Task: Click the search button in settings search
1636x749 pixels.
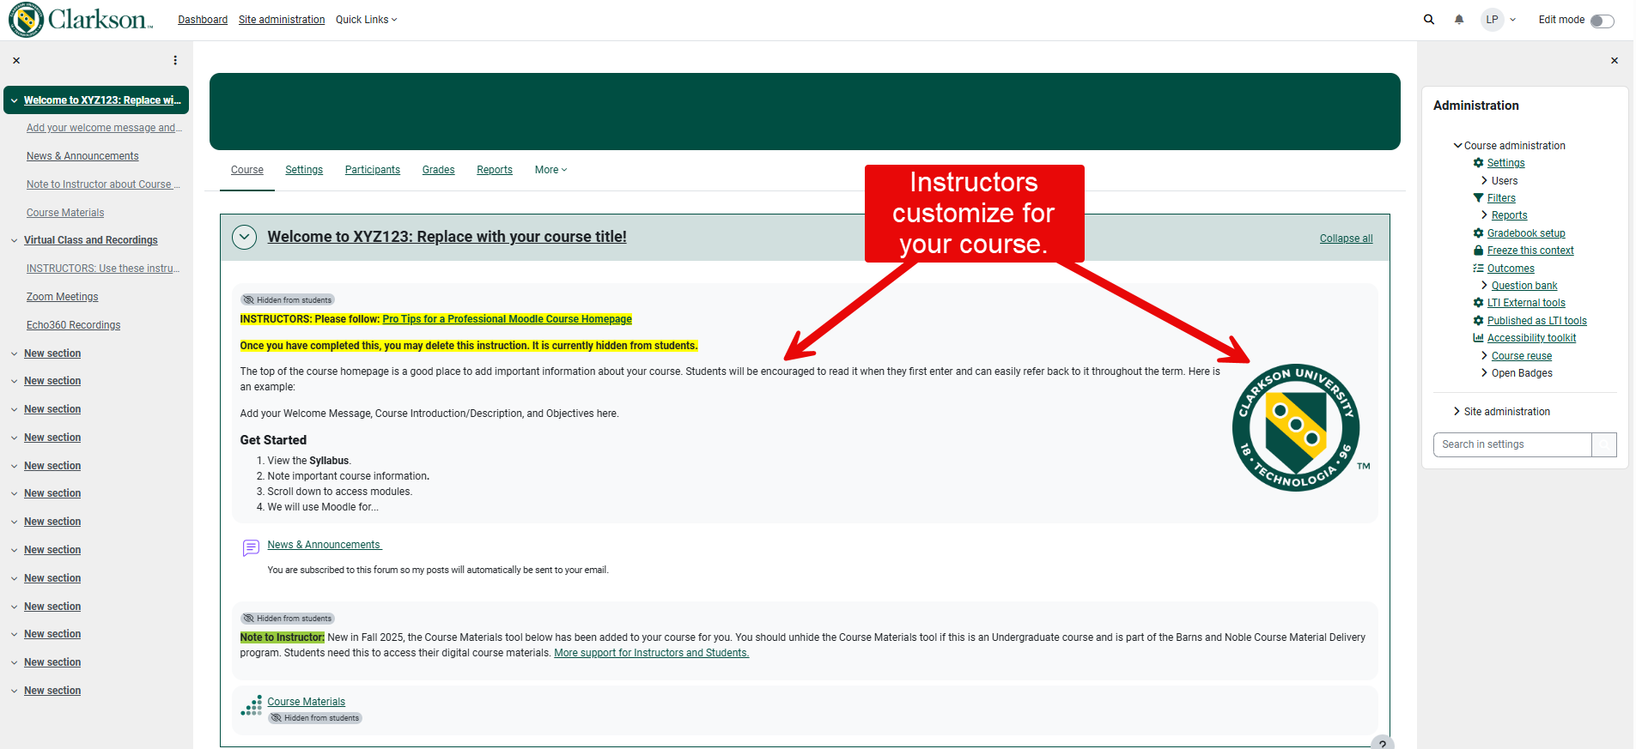Action: (1604, 444)
